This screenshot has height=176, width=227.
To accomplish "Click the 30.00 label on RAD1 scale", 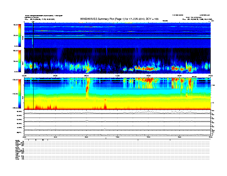I will [15, 61].
